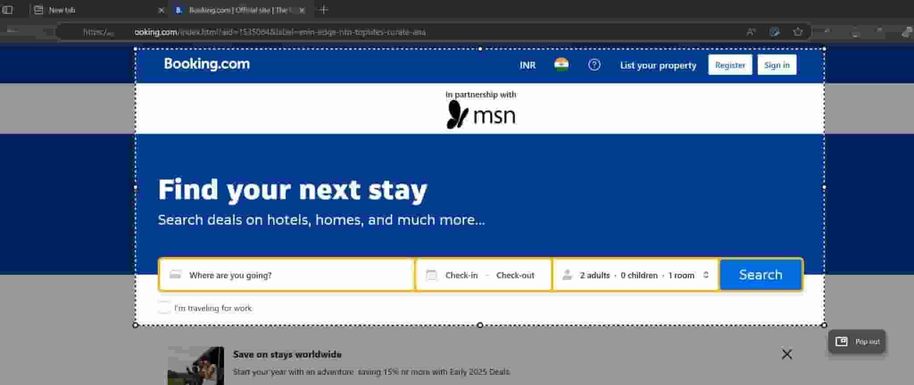Dismiss the Save on stays worldwide banner

[x=787, y=354]
